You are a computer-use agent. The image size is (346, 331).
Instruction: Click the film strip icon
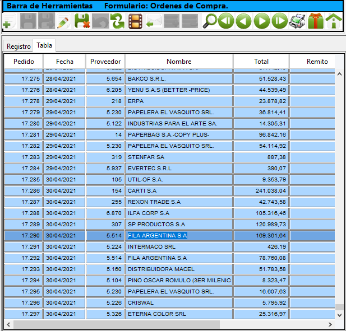click(x=135, y=21)
